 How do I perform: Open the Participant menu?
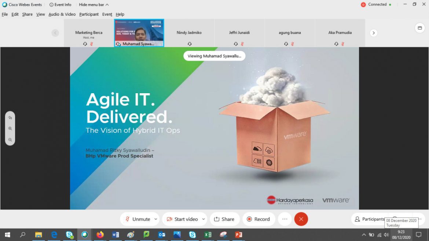tap(89, 14)
